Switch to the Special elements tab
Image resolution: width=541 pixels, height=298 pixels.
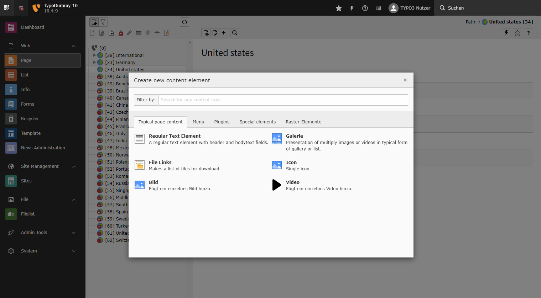click(258, 122)
